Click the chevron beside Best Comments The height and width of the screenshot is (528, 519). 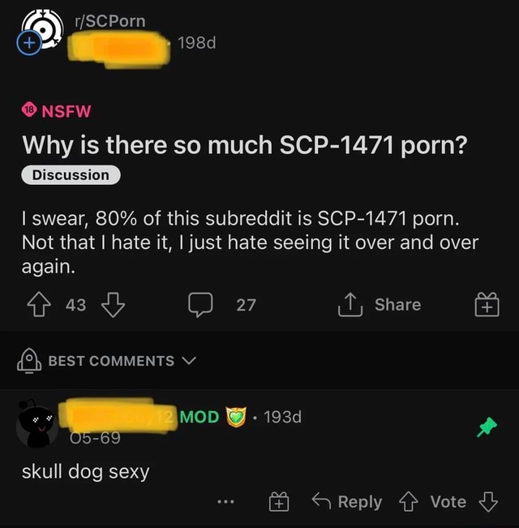coord(188,361)
